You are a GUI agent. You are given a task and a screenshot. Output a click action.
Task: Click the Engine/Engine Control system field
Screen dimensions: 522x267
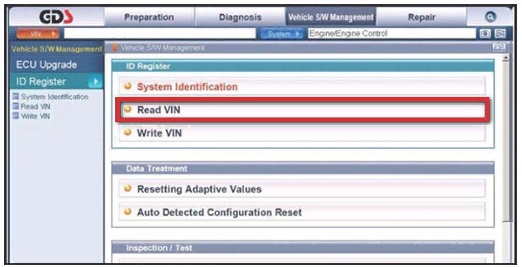click(x=390, y=34)
